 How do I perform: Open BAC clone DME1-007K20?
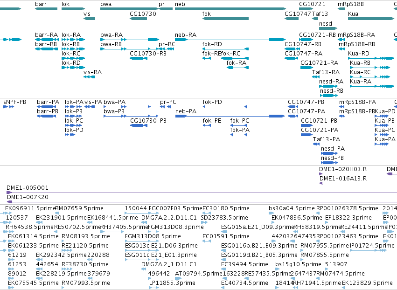click(x=28, y=197)
